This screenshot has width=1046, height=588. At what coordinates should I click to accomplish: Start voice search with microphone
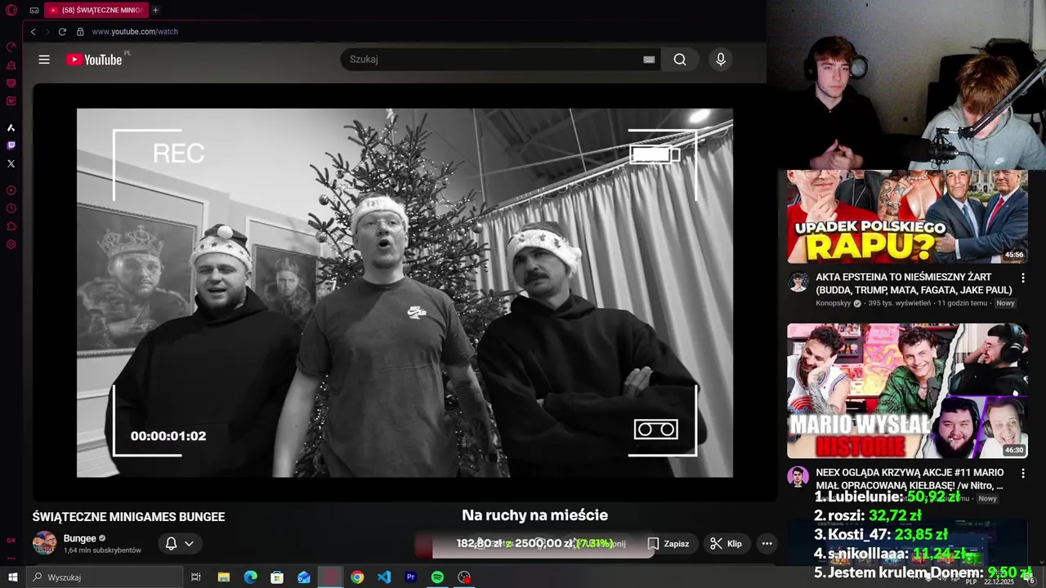click(720, 60)
